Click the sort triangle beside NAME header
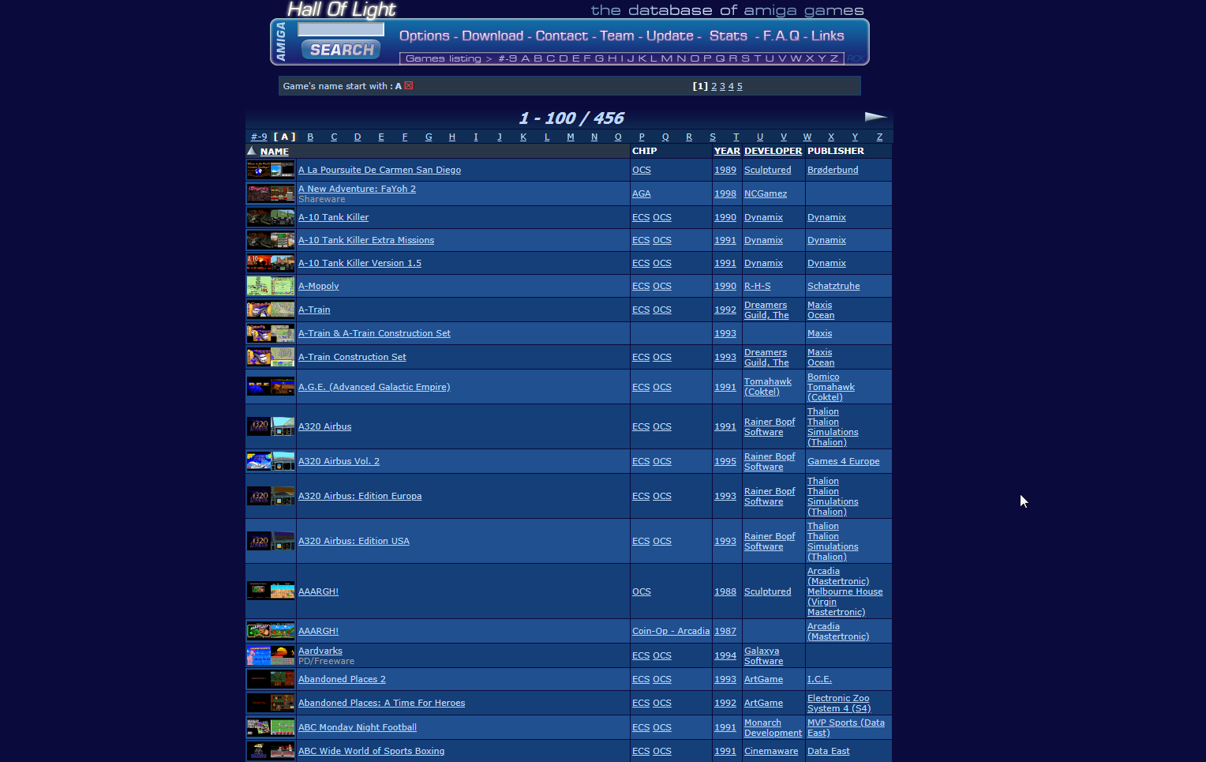The height and width of the screenshot is (762, 1206). pyautogui.click(x=252, y=151)
